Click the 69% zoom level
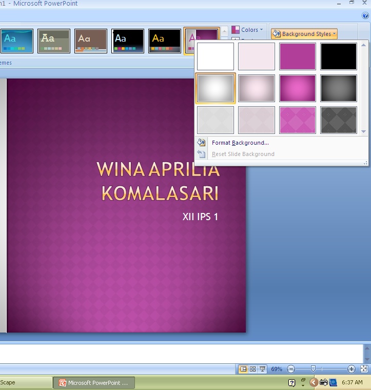Viewport: 371px width, 390px height. click(277, 369)
